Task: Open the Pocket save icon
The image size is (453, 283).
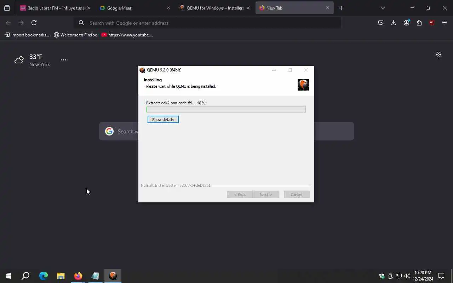Action: [381, 23]
